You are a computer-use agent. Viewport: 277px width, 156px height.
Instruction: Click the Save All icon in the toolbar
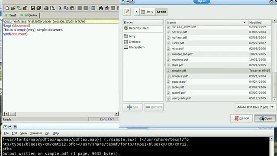39,8
